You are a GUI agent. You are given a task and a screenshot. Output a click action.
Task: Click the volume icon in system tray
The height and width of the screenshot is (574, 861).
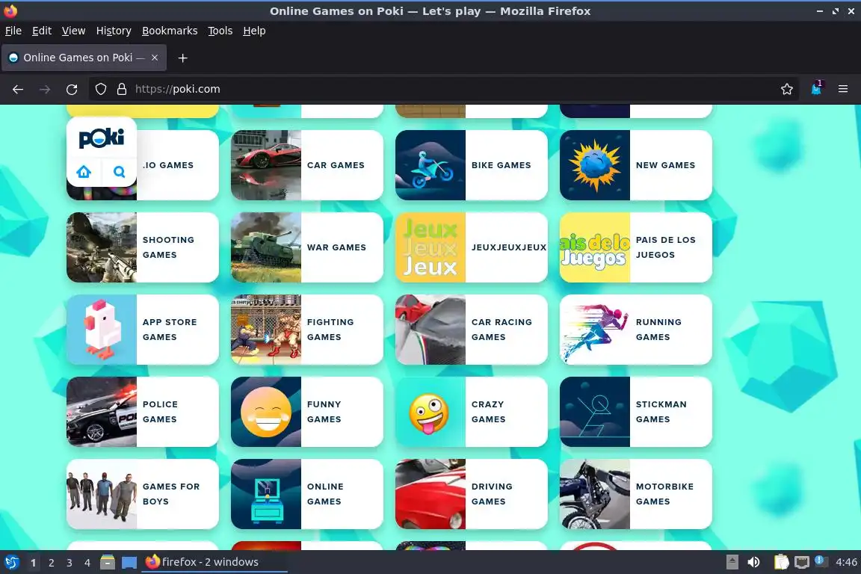pyautogui.click(x=754, y=562)
